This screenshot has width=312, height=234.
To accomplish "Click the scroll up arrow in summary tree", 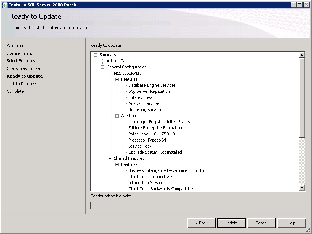I will pos(302,55).
